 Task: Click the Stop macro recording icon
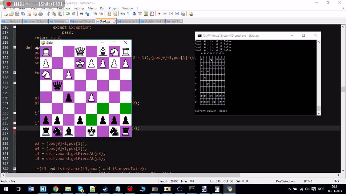pyautogui.click(x=165, y=14)
